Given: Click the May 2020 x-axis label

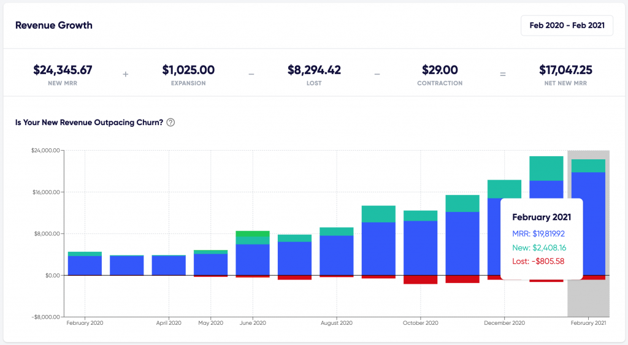Looking at the screenshot, I should pyautogui.click(x=211, y=323).
